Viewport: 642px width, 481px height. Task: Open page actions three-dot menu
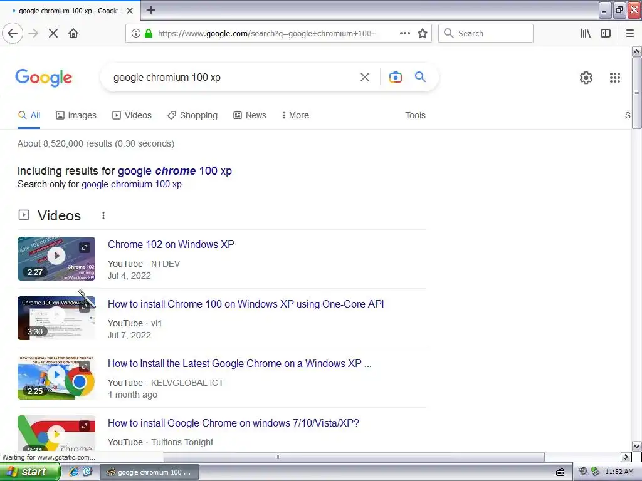tap(404, 33)
